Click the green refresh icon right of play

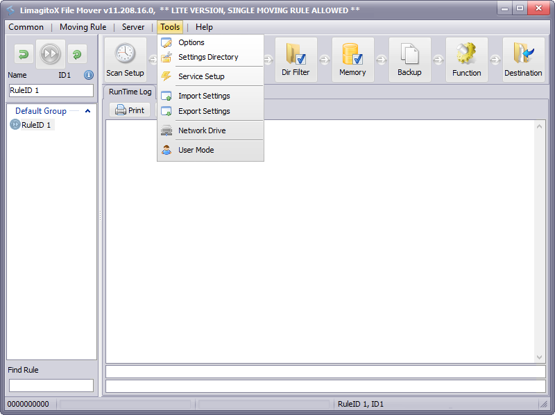77,54
